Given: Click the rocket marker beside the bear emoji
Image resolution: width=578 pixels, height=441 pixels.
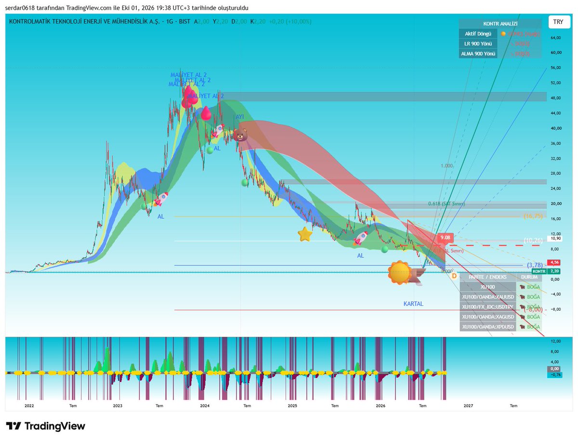Looking at the screenshot, I should click(x=219, y=130).
